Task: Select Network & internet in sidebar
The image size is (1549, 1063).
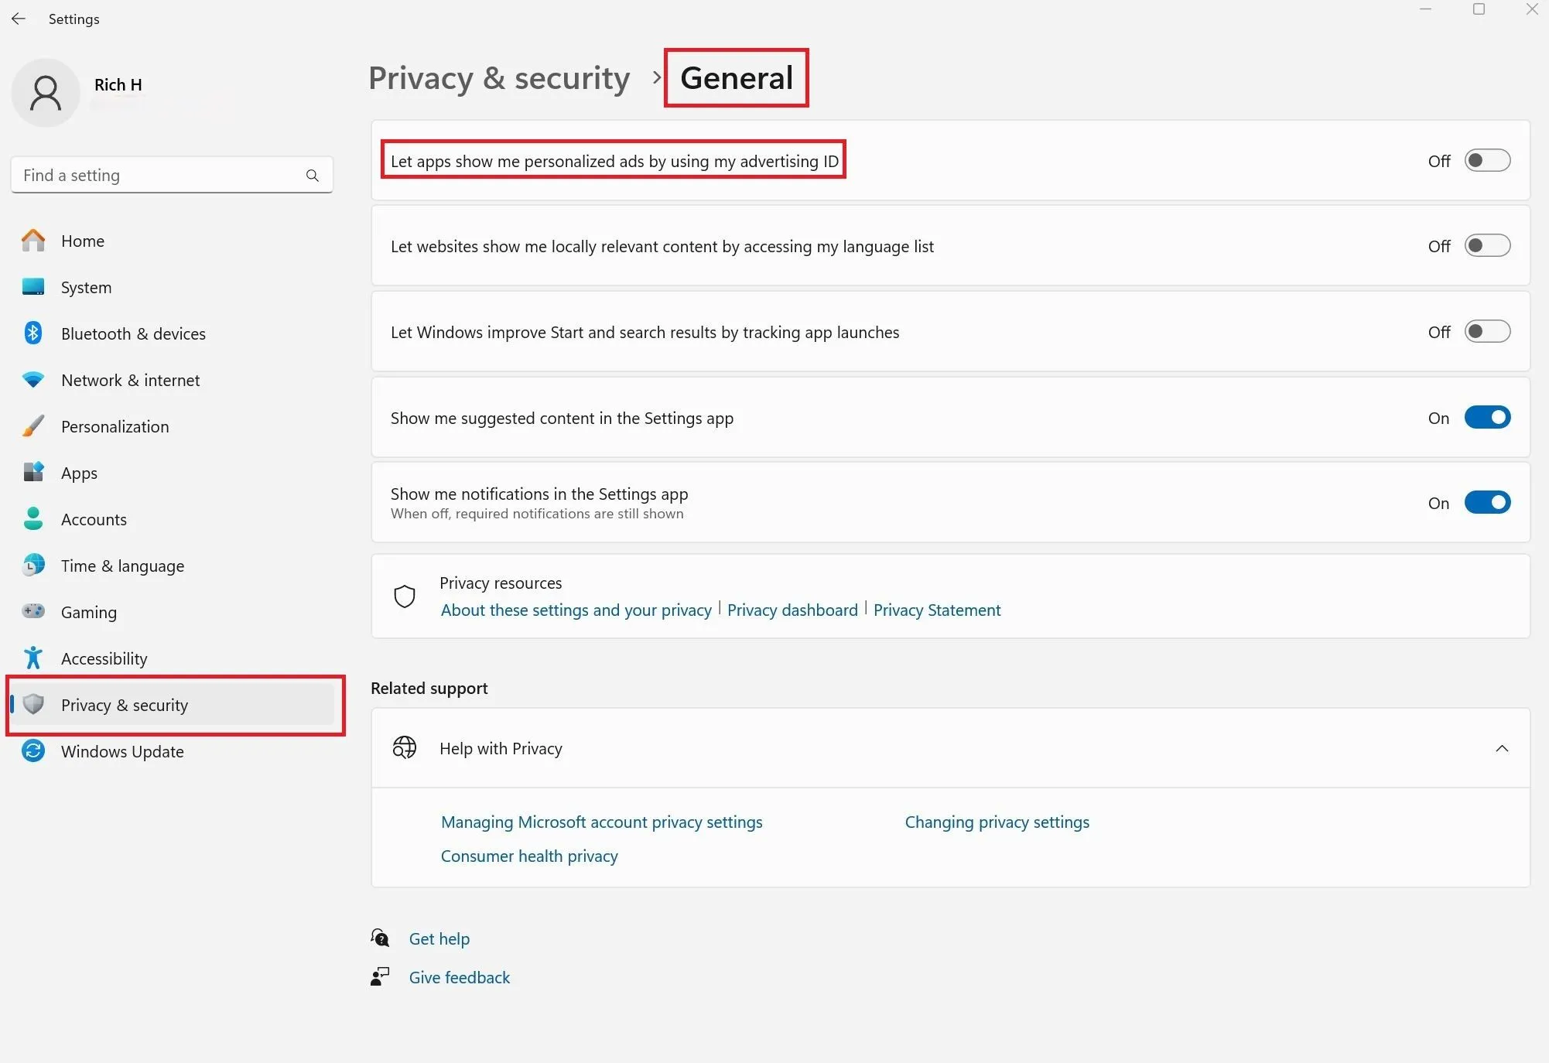Action: pos(130,380)
